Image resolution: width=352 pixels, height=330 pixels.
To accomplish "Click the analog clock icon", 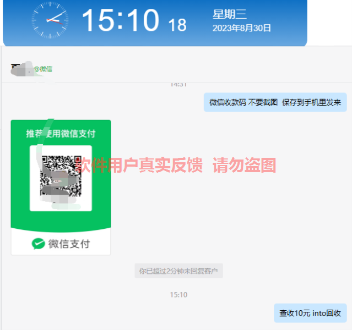I will click(50, 20).
